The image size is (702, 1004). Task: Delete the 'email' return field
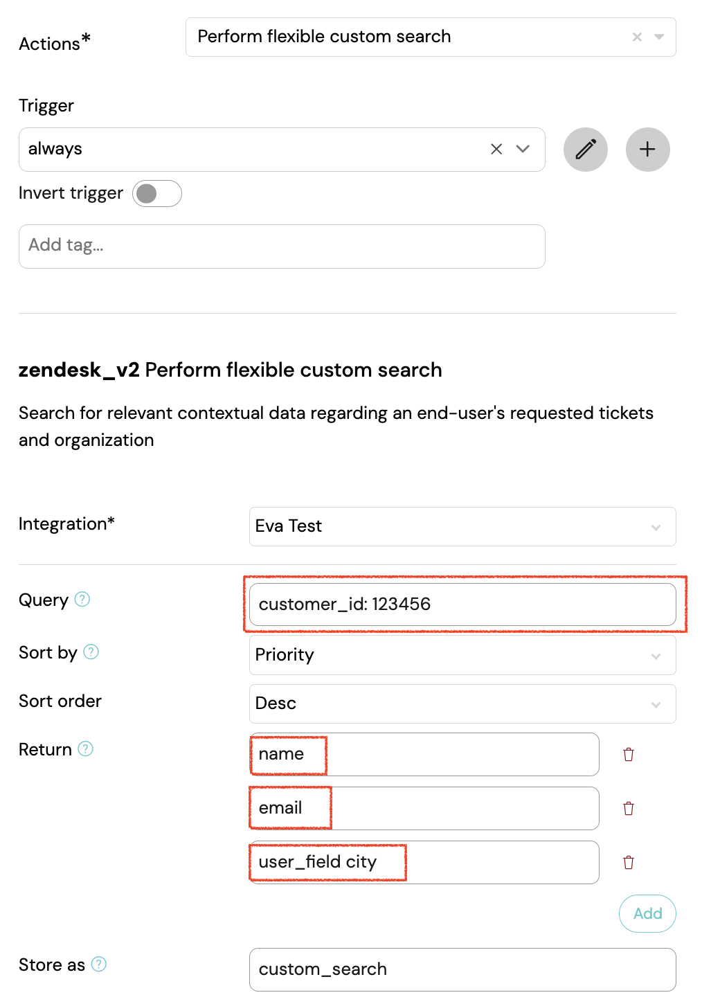[629, 809]
